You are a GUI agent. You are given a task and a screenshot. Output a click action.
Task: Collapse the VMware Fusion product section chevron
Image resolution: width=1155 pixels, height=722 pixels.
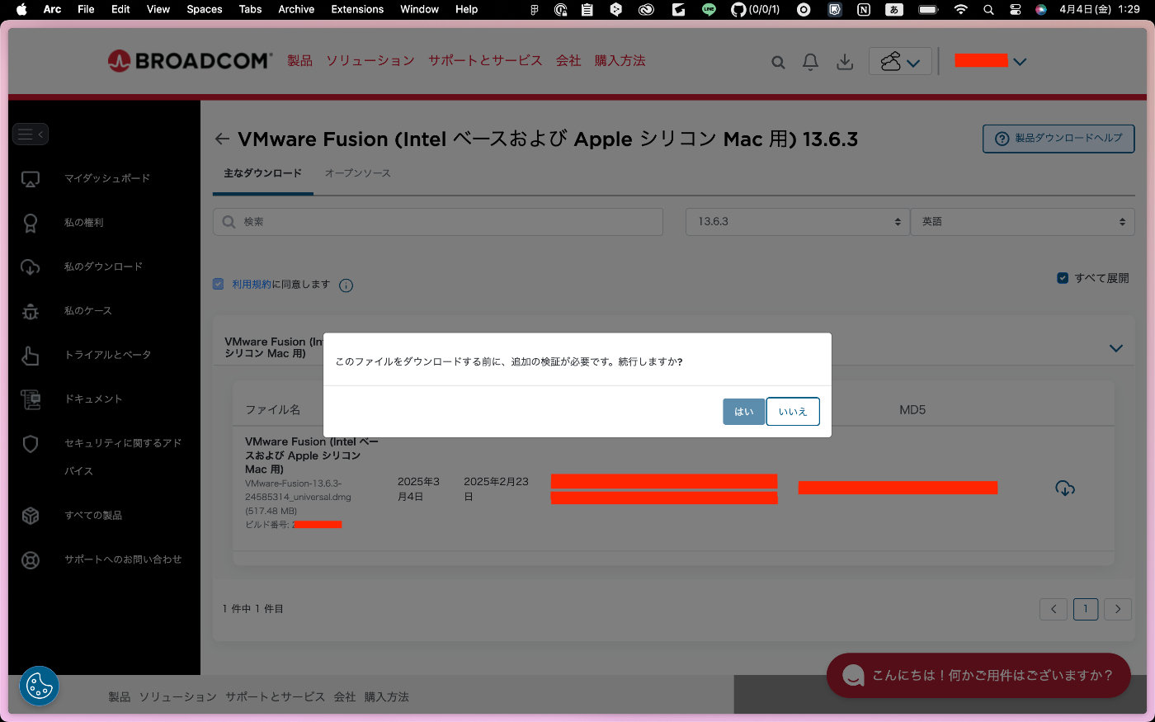coord(1116,348)
